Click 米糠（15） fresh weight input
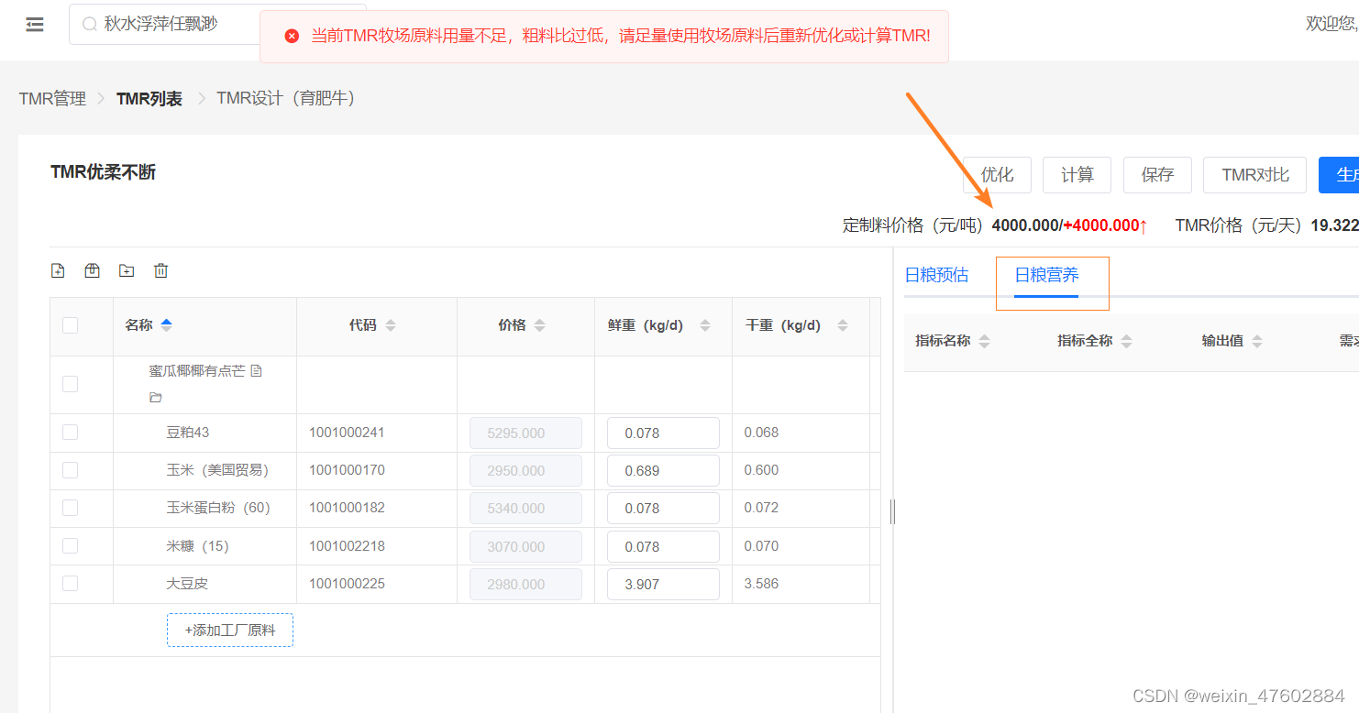Screen dimensions: 1359x713 (x=663, y=546)
